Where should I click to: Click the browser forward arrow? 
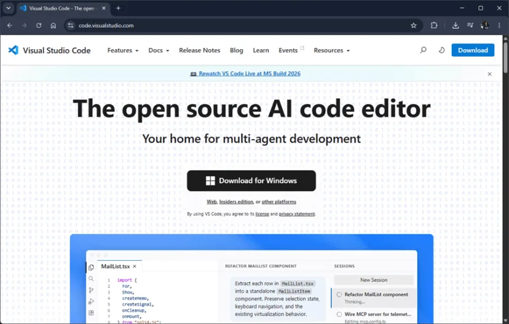[x=25, y=25]
